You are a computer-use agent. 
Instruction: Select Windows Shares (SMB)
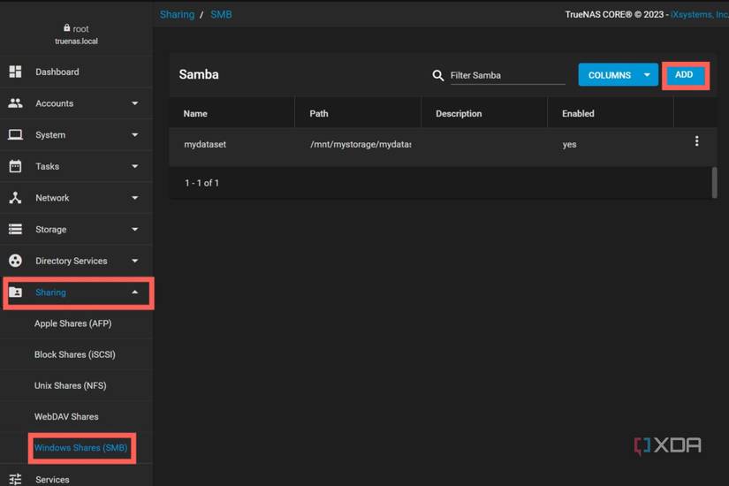81,448
